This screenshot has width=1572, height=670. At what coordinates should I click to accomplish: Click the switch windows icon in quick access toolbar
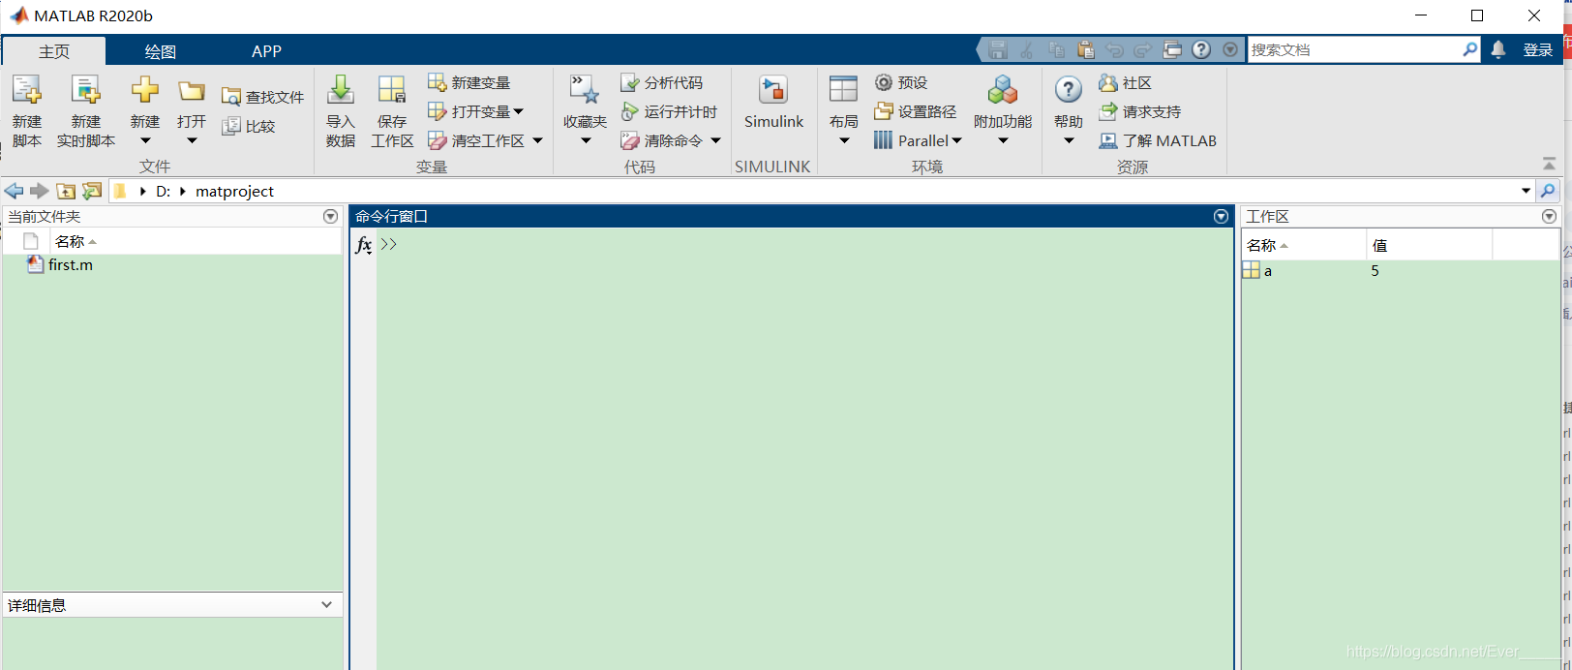click(1172, 49)
